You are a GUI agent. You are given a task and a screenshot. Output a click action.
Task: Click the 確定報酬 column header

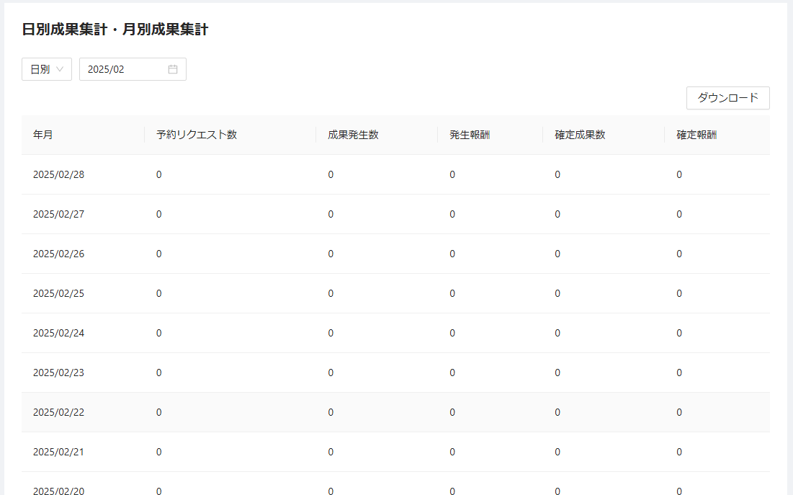coord(697,134)
